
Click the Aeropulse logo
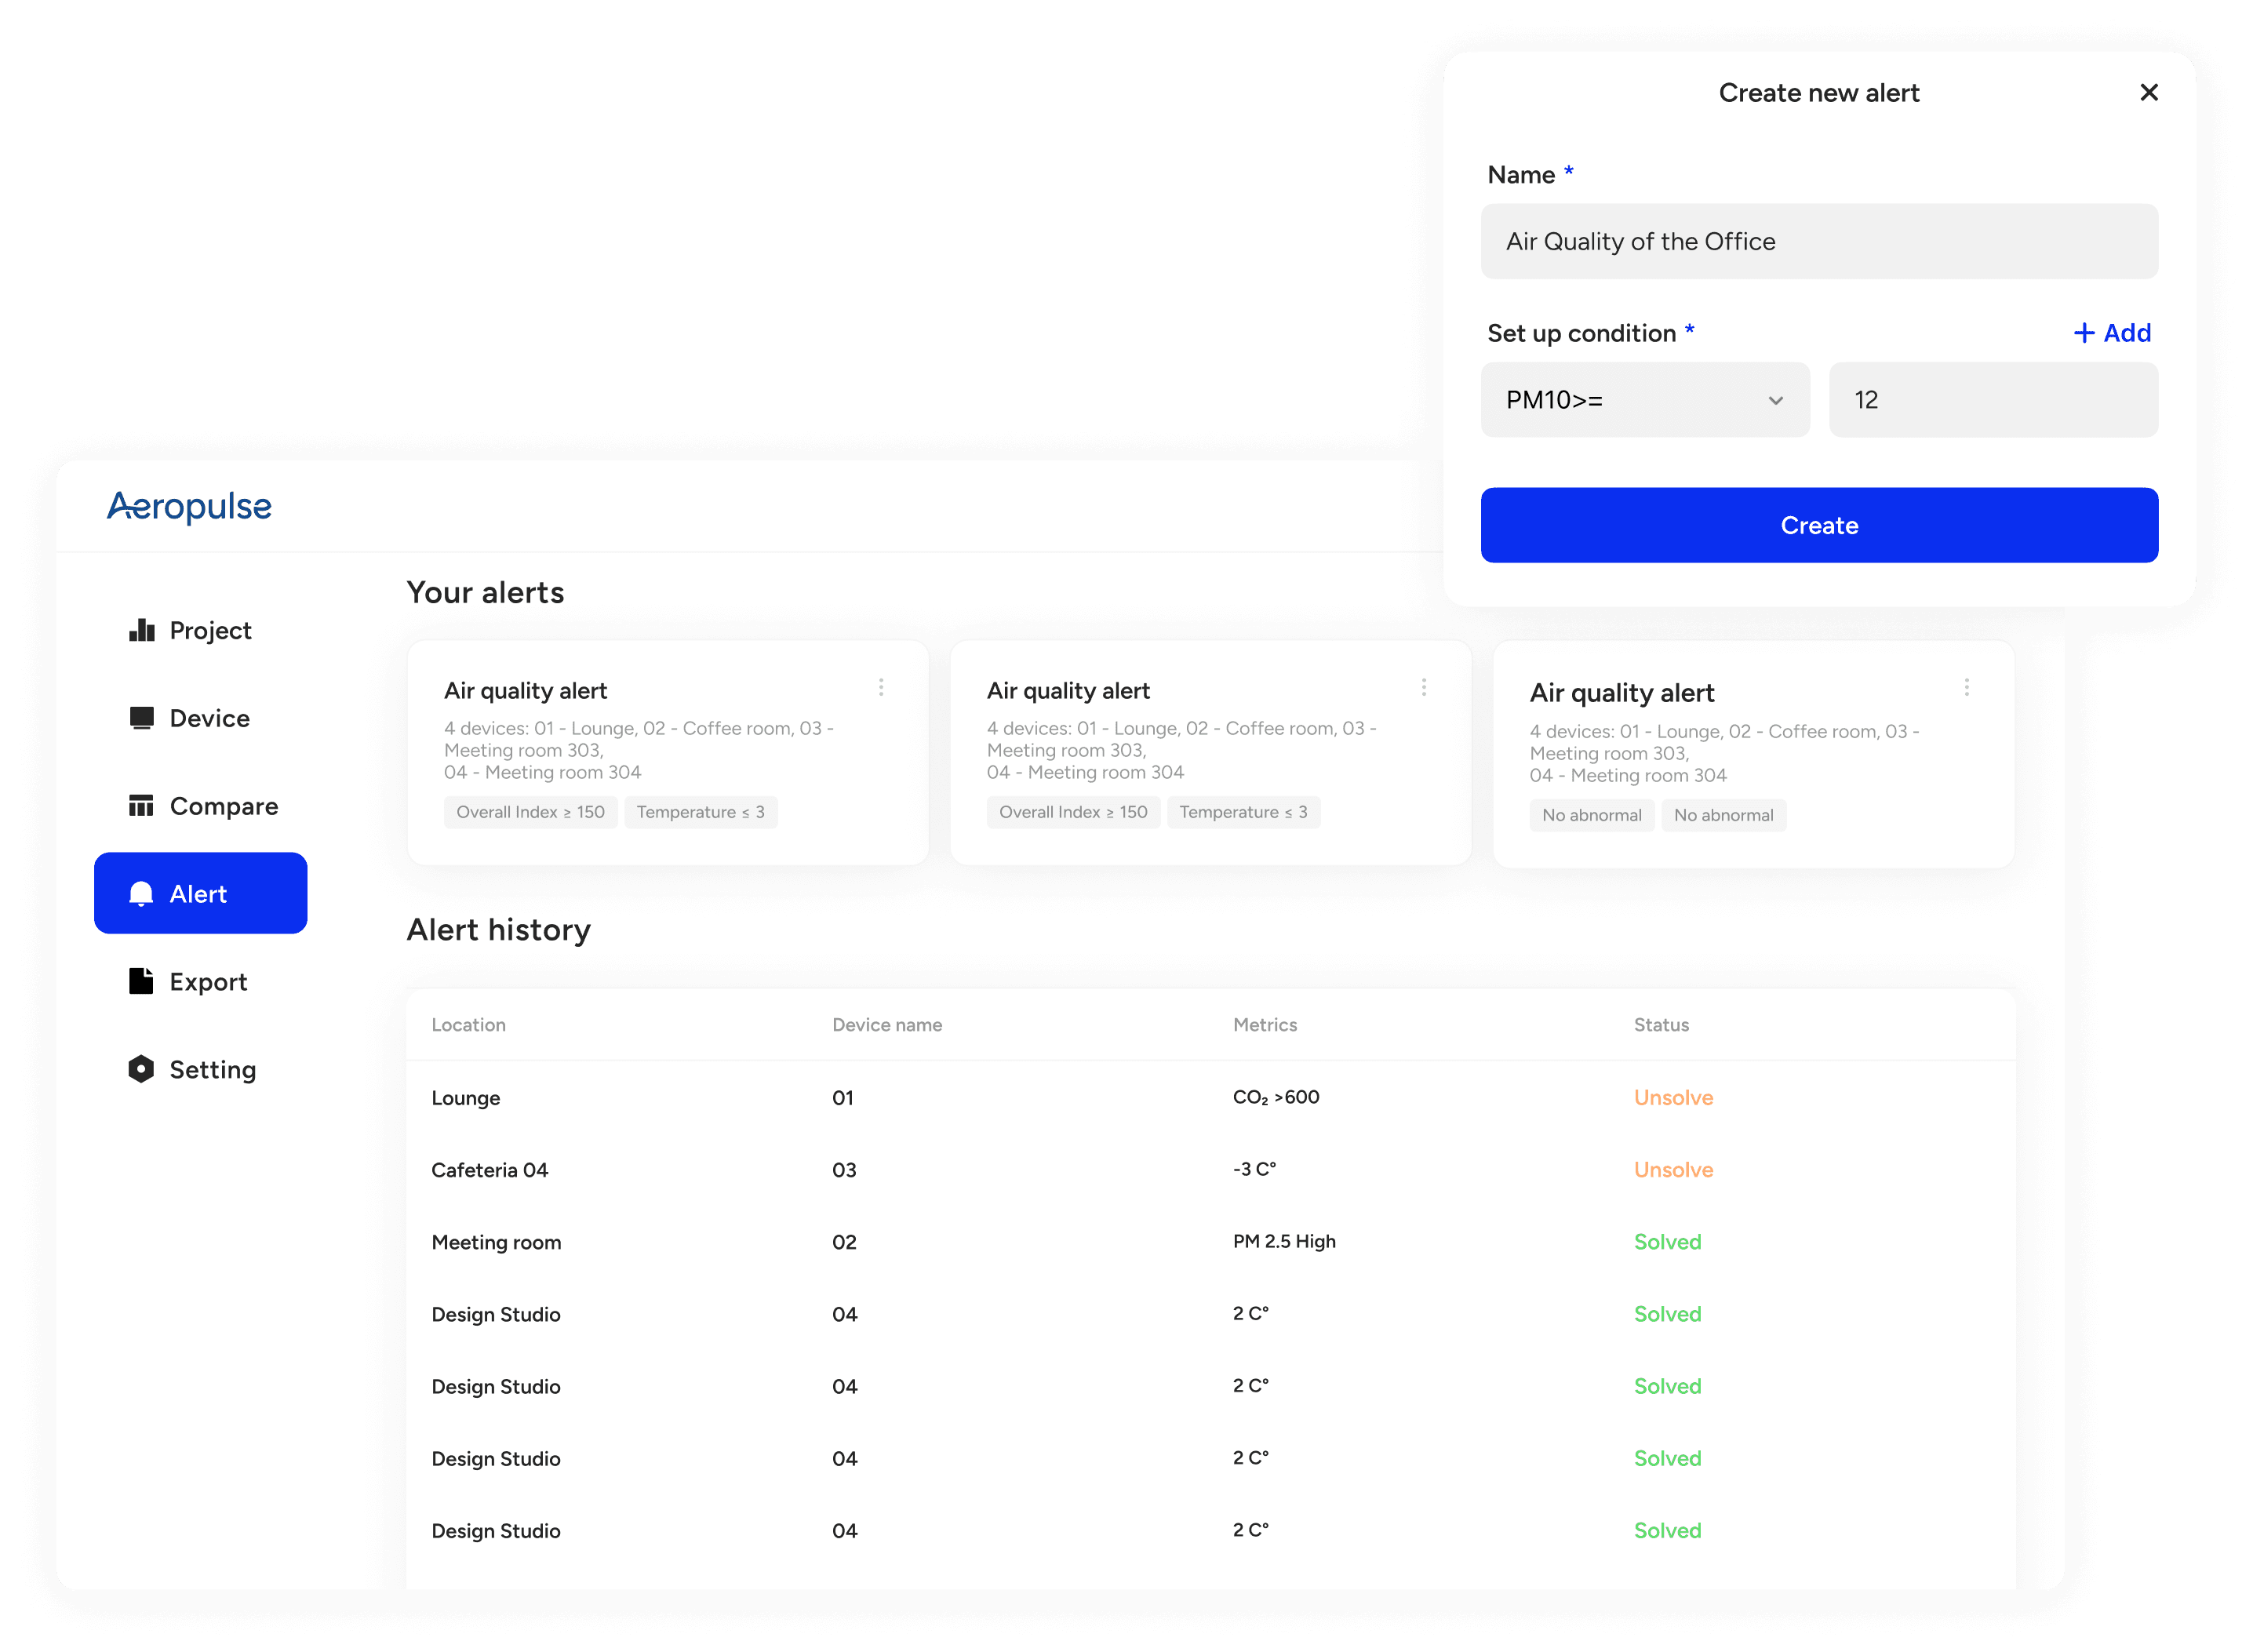pos(189,507)
